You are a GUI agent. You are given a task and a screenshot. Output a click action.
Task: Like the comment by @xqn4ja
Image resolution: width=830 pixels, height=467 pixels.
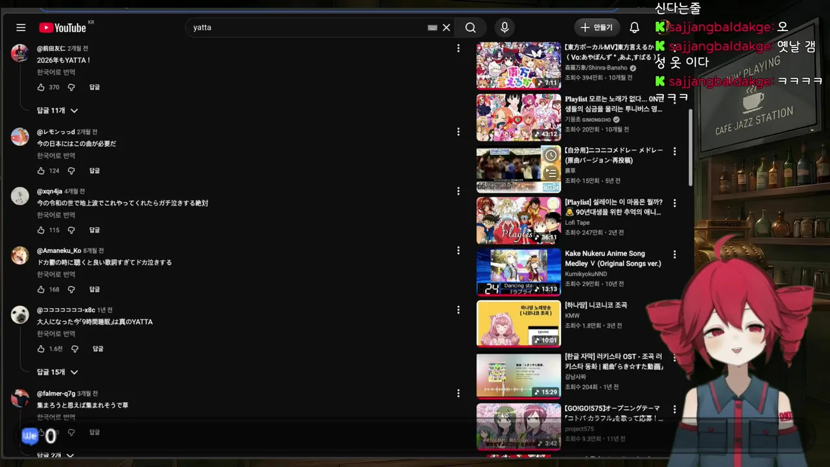(41, 230)
